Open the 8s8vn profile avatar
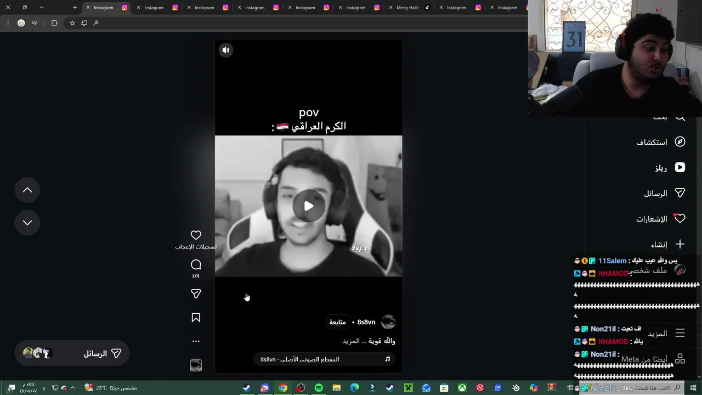 coord(388,322)
